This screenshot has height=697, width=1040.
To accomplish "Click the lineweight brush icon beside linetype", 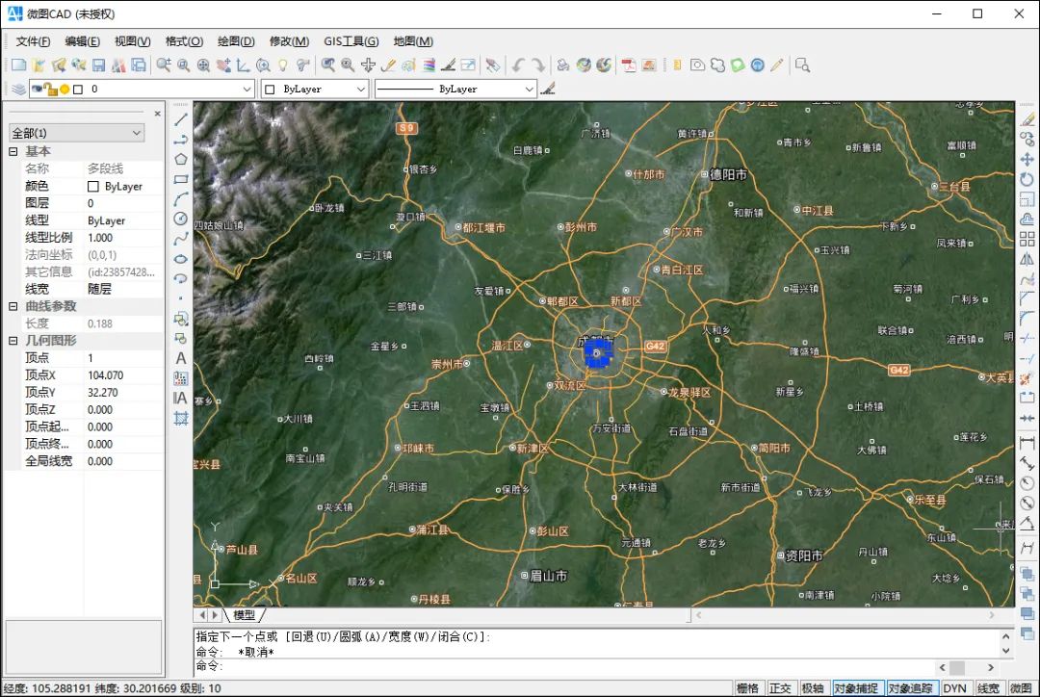I will point(548,89).
